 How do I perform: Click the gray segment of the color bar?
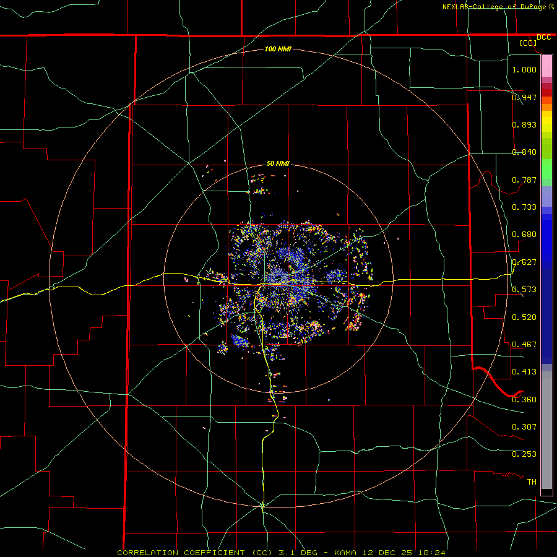point(546,430)
